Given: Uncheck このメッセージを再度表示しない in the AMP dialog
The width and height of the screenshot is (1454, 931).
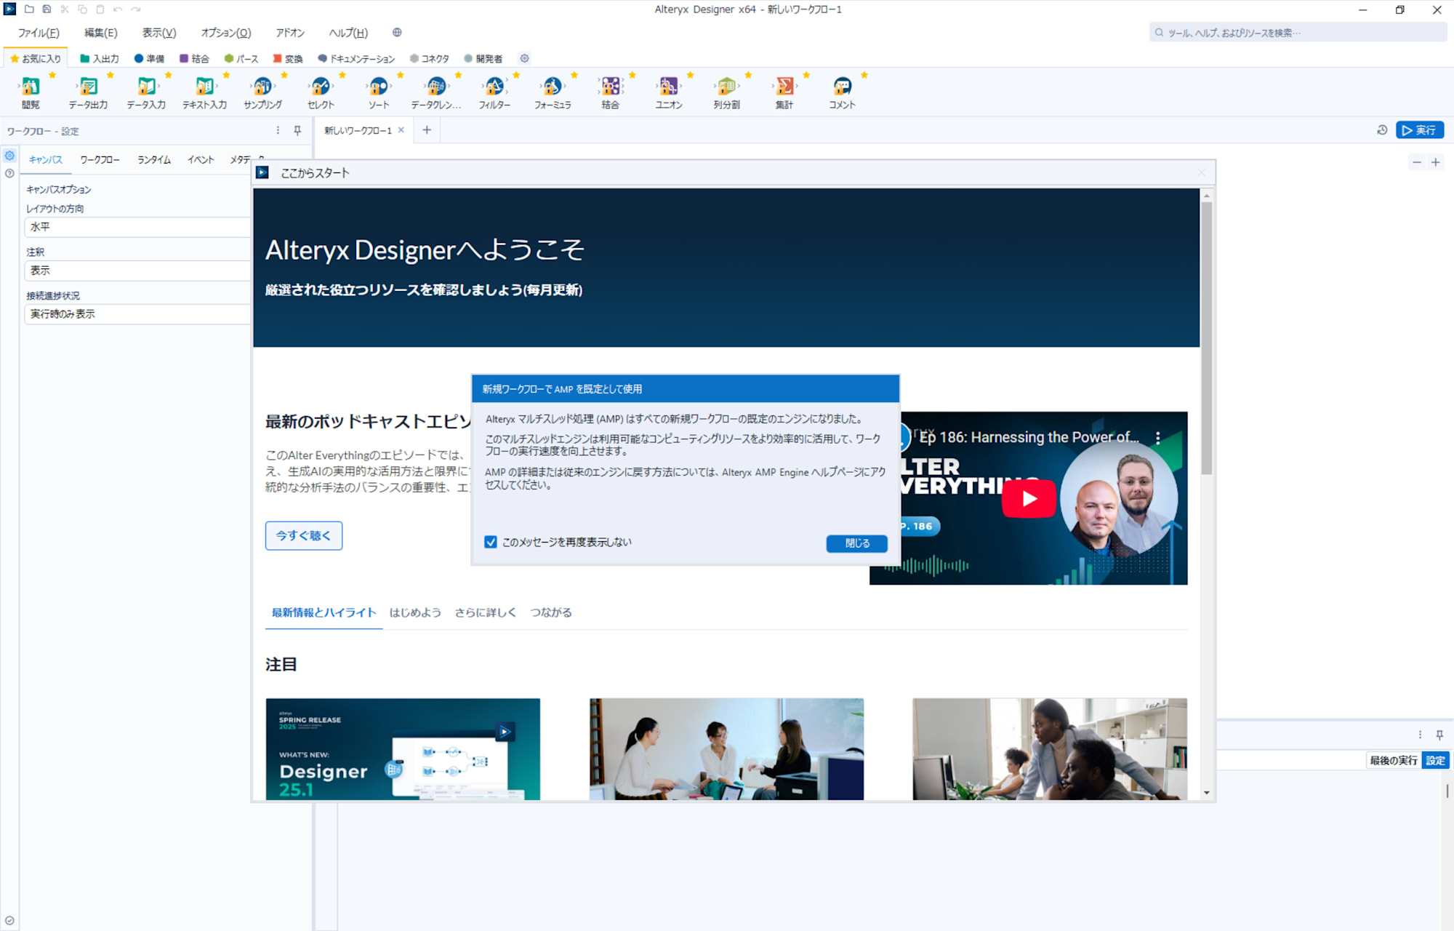Looking at the screenshot, I should tap(491, 542).
